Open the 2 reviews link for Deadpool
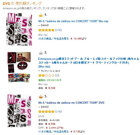Image resolution: width=140 pixels, height=135 pixels. pyautogui.click(x=57, y=75)
